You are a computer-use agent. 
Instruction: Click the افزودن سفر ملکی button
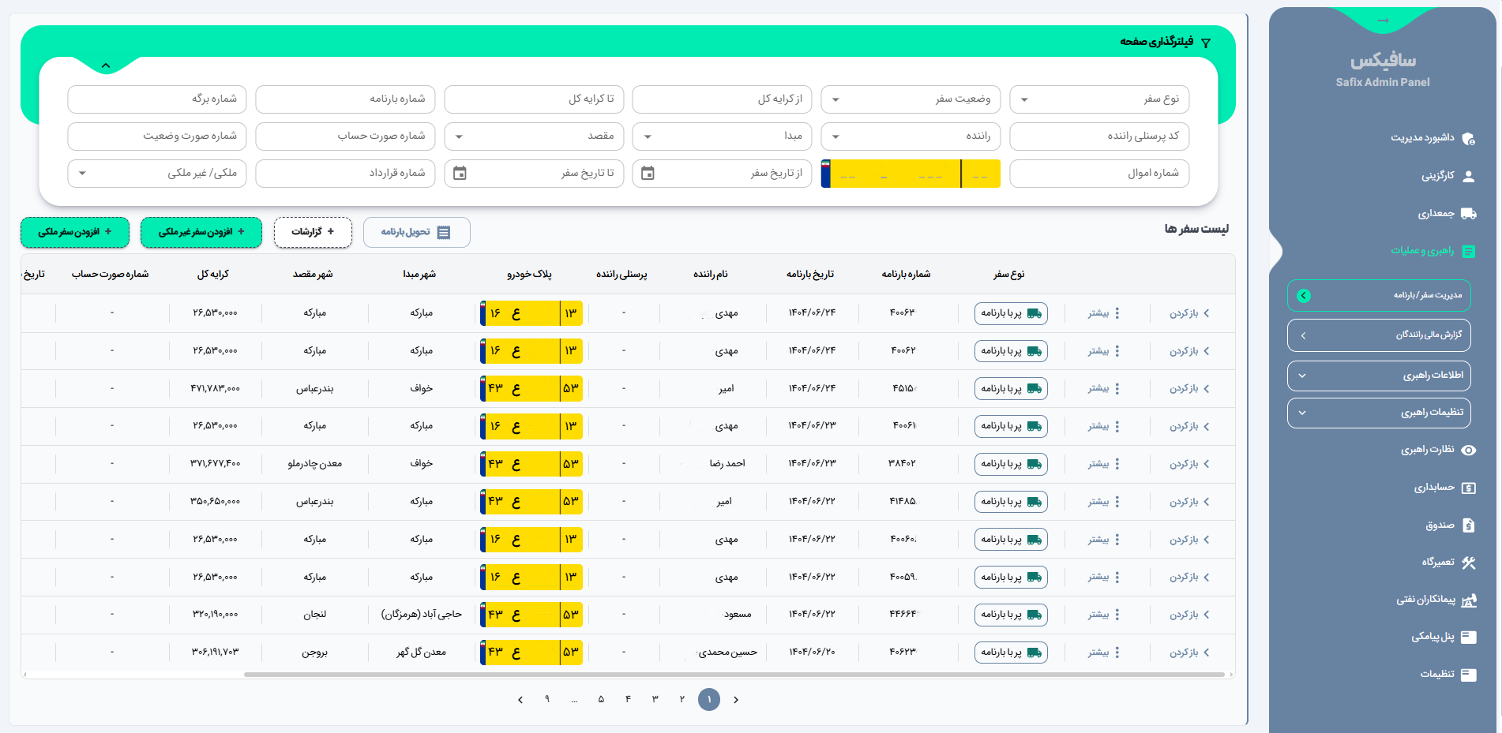[x=75, y=232]
